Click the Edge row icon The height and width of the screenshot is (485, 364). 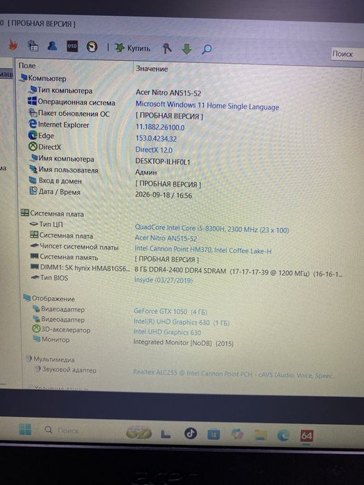click(33, 135)
